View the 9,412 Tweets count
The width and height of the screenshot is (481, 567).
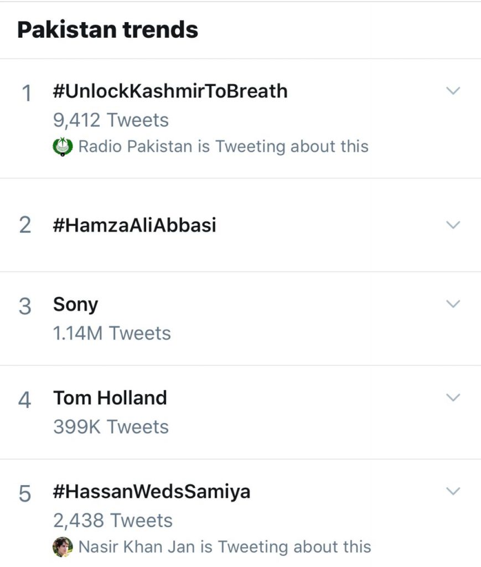click(111, 120)
